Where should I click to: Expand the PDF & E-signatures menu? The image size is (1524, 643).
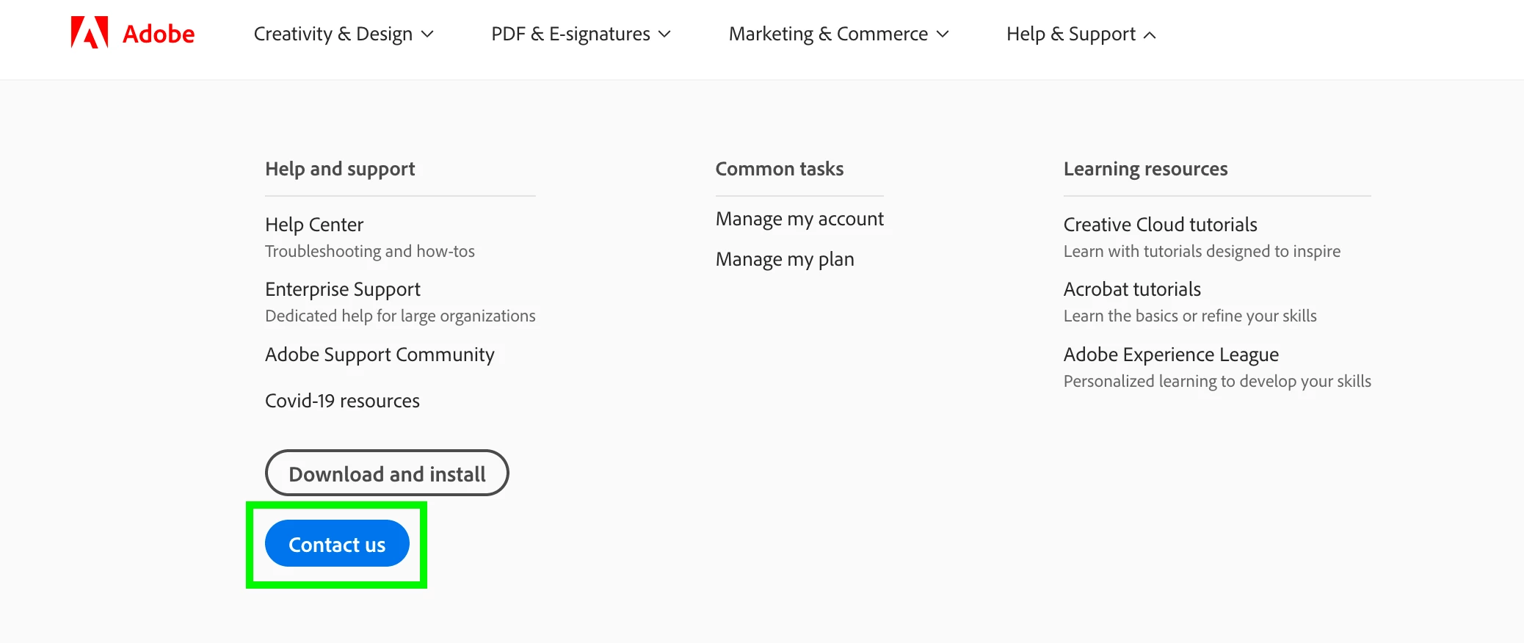(x=581, y=34)
